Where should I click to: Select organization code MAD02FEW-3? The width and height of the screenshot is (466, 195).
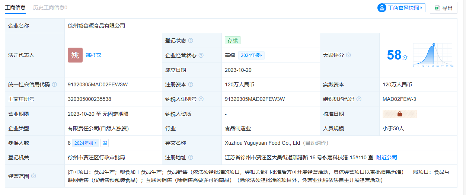coord(399,99)
